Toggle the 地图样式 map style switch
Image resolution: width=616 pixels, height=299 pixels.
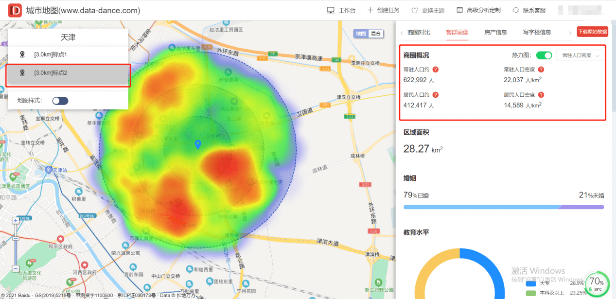pos(60,101)
